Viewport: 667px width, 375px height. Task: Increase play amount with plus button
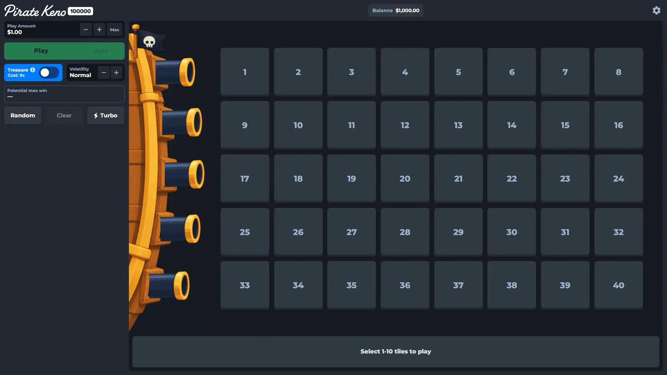point(99,30)
